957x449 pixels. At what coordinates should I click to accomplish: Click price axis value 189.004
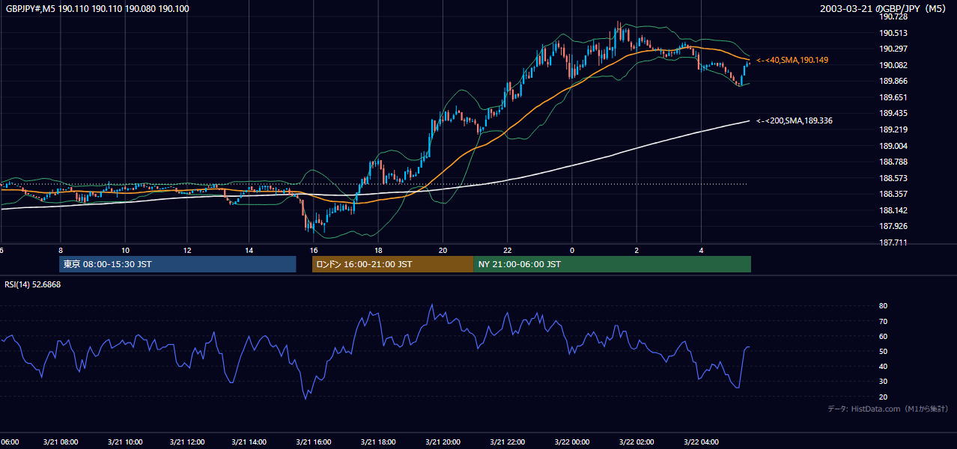(893, 146)
